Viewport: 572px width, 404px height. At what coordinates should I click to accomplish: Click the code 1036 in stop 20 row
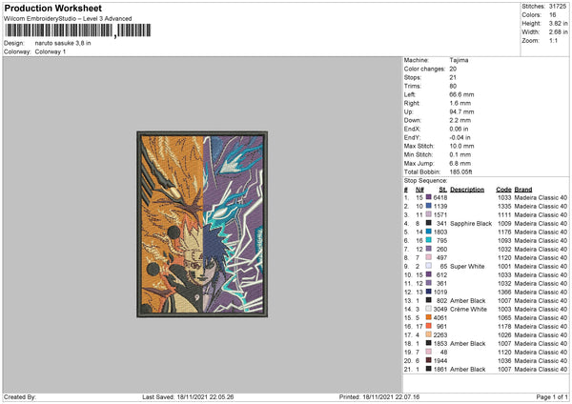[x=504, y=360]
